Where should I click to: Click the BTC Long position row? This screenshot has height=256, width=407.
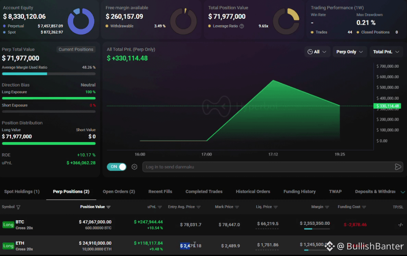pos(203,225)
